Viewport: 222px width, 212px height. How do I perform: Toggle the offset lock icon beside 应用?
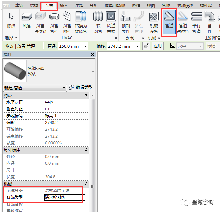146,46
